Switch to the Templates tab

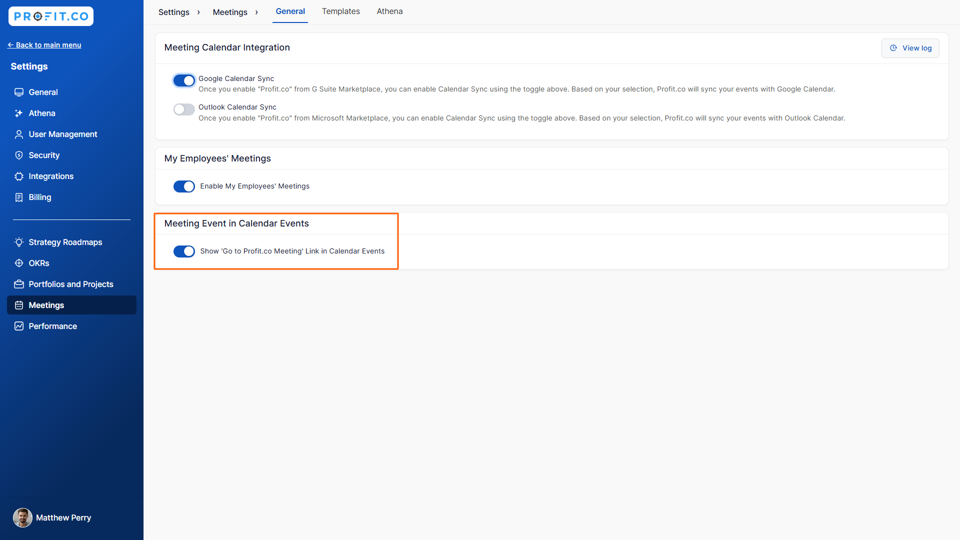coord(340,11)
